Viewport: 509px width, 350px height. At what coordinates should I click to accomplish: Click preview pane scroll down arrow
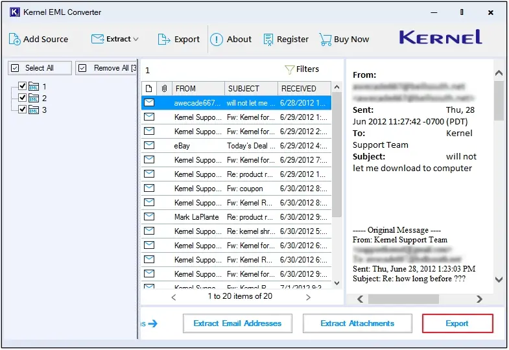click(x=499, y=279)
